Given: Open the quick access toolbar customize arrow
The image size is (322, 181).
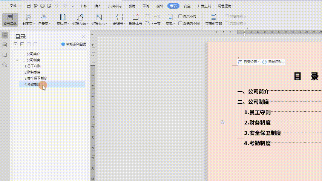Looking at the screenshot, I should click(x=72, y=6).
